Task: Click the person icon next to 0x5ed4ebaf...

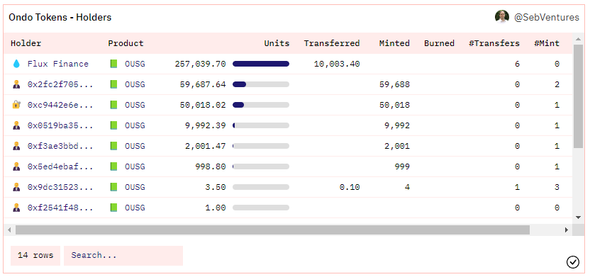Action: click(16, 166)
